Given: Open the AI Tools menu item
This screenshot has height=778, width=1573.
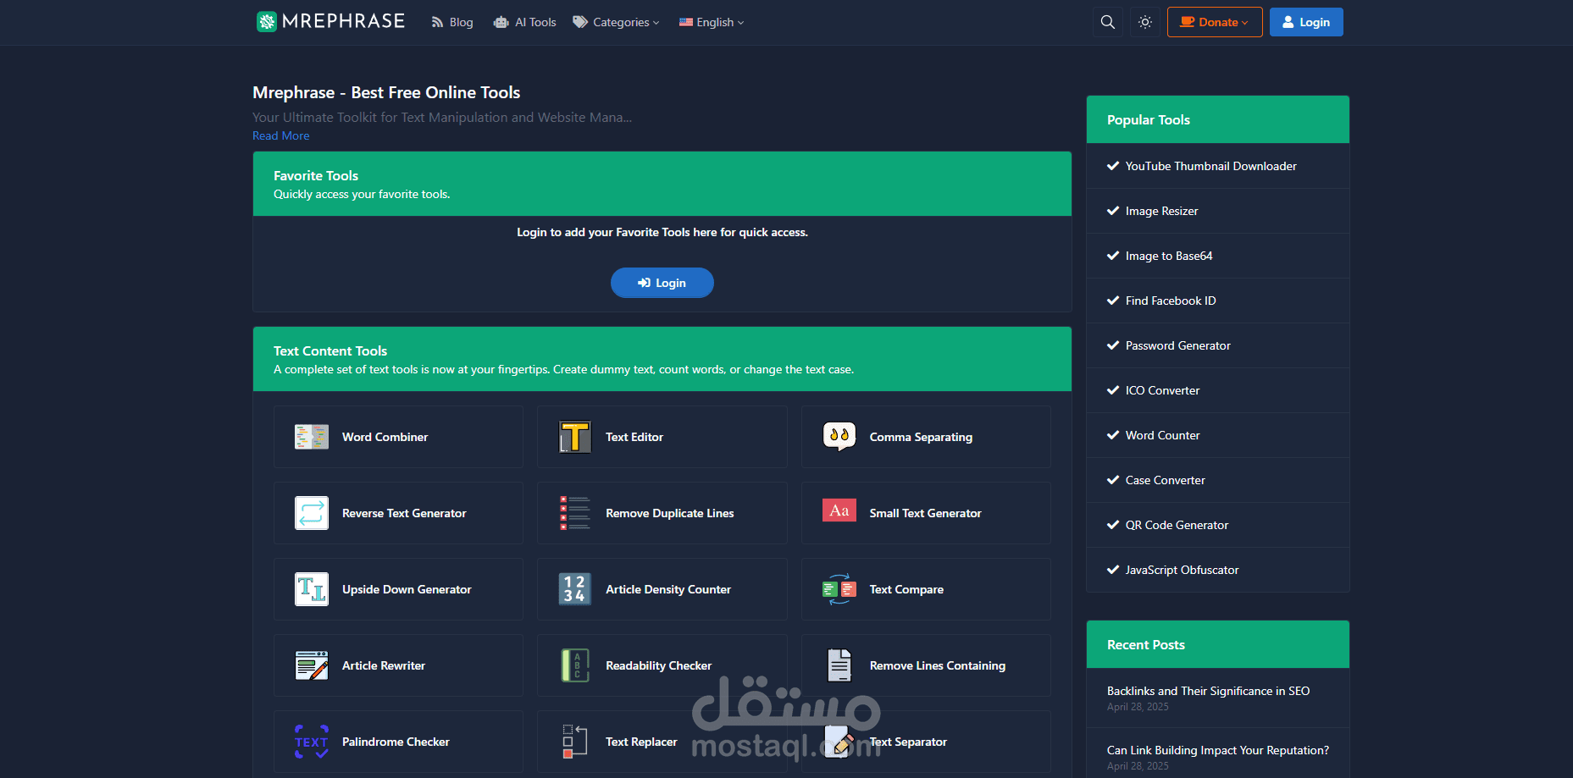Looking at the screenshot, I should coord(525,23).
